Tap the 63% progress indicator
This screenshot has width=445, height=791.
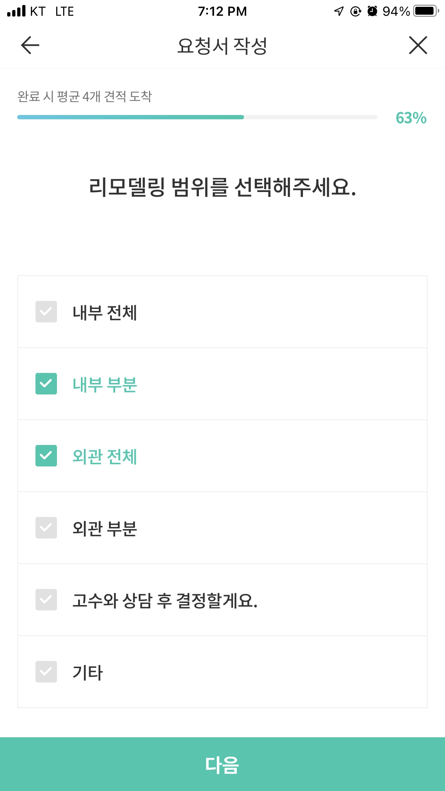pos(411,118)
